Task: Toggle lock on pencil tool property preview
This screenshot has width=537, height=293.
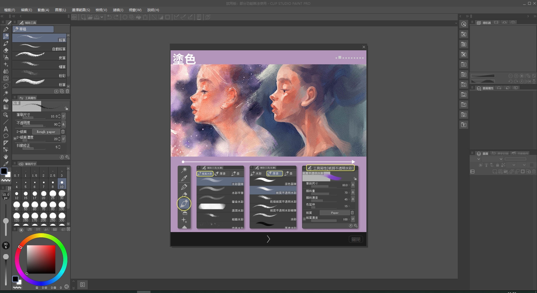Action: (x=66, y=108)
